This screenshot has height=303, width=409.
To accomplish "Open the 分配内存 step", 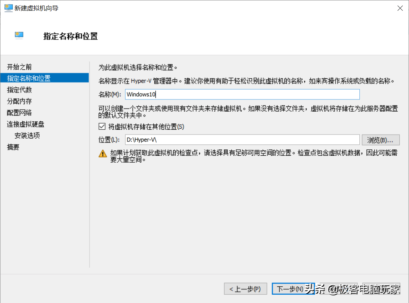I will coord(19,101).
